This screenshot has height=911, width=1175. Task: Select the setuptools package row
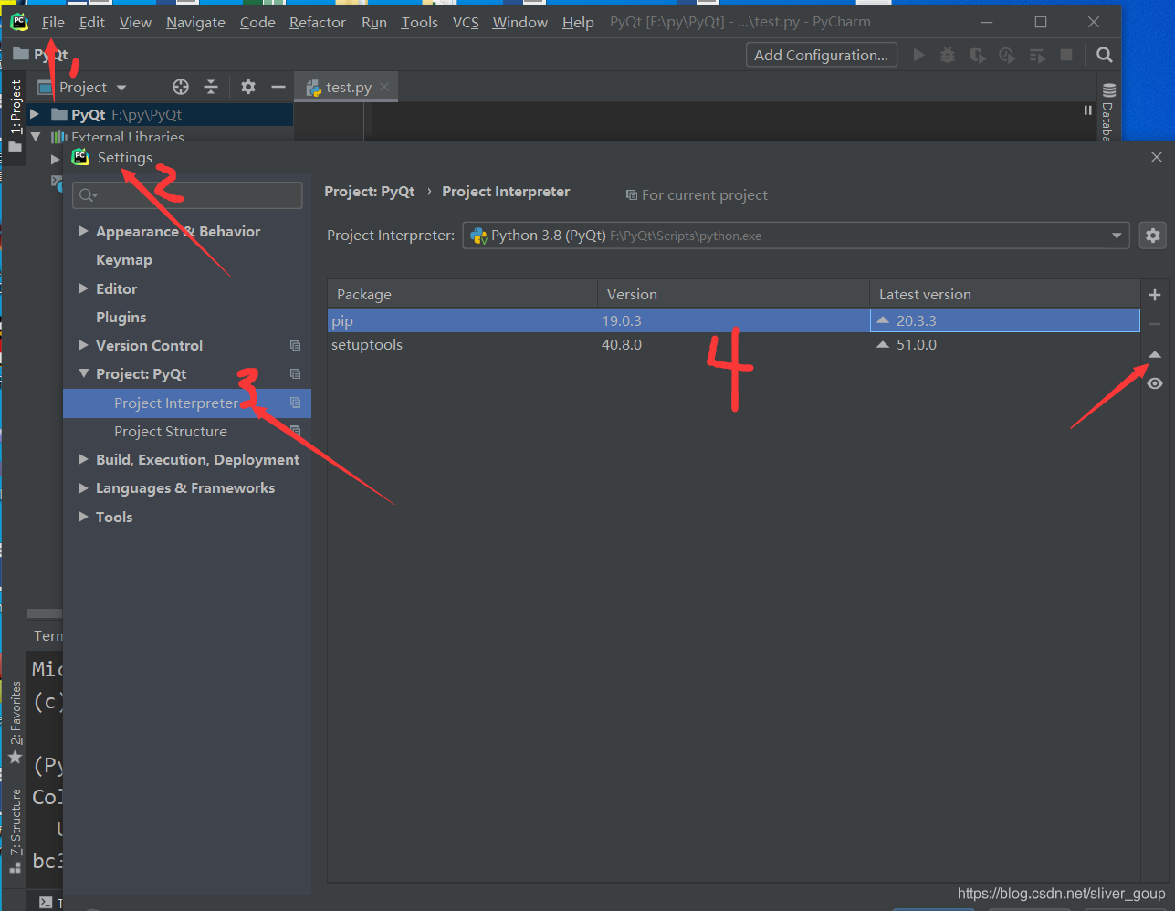734,345
